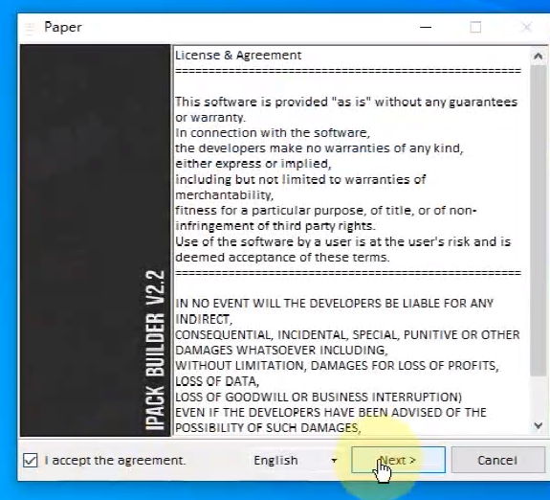Viewport: 550px width, 500px height.
Task: Close the Paper installer window
Action: tap(526, 27)
